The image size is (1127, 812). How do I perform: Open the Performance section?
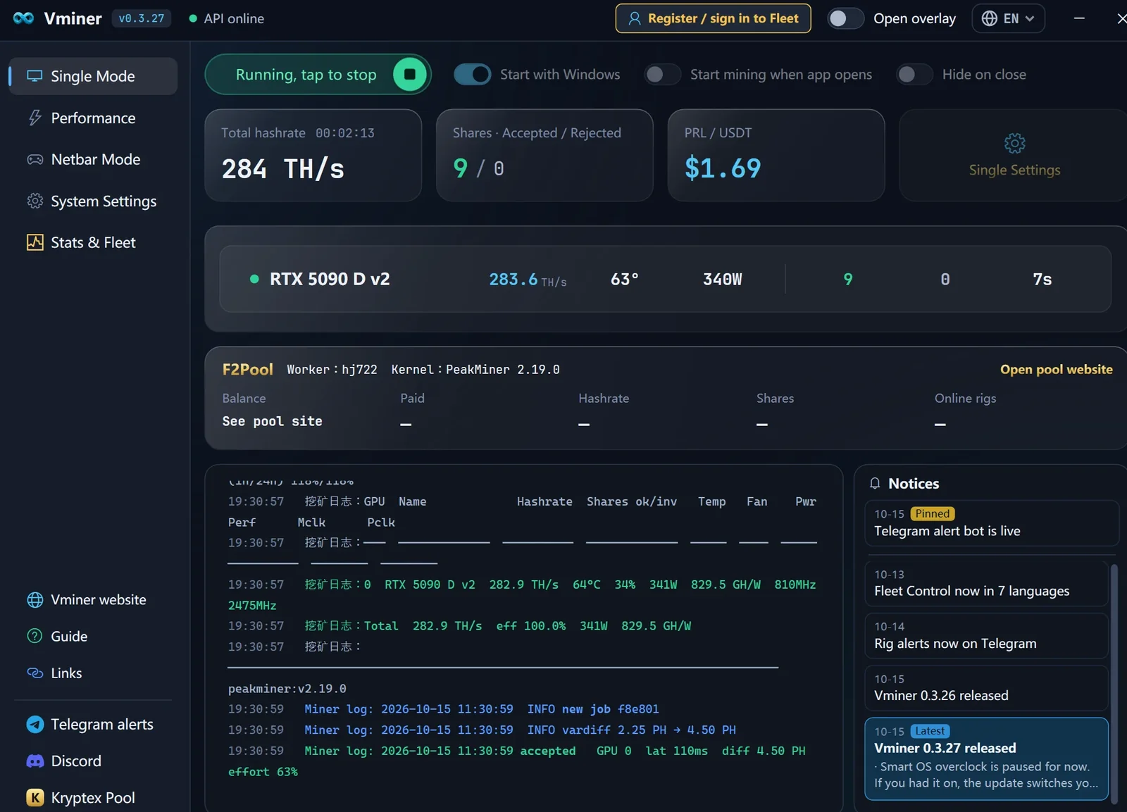93,118
